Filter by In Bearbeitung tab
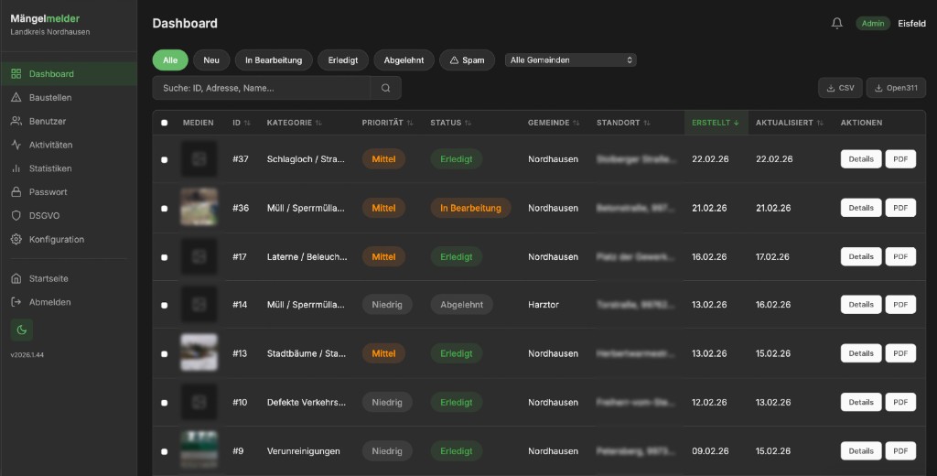 point(273,60)
